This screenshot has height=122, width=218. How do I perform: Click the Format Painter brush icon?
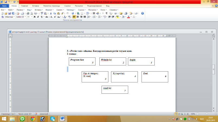click(x=62, y=13)
